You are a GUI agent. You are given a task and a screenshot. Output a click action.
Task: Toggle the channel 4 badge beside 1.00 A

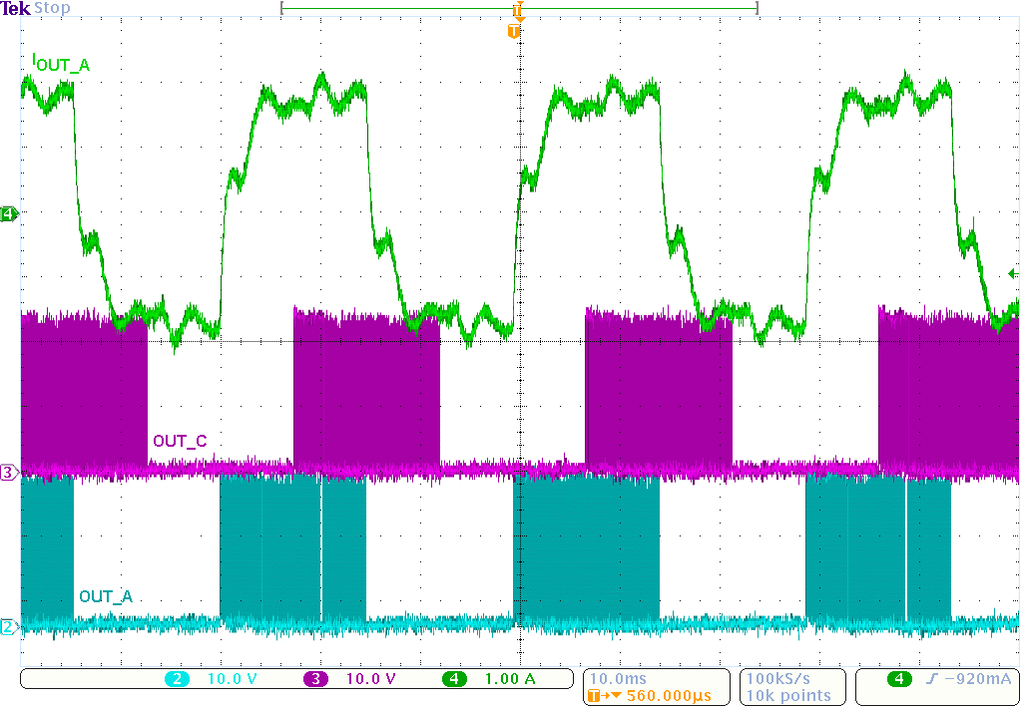(x=454, y=679)
